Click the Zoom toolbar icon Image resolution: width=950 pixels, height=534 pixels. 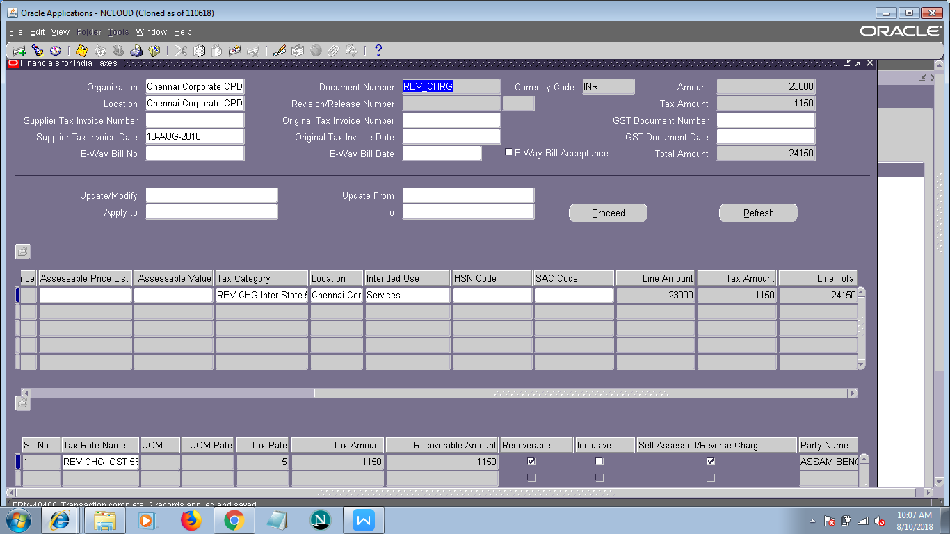click(298, 51)
